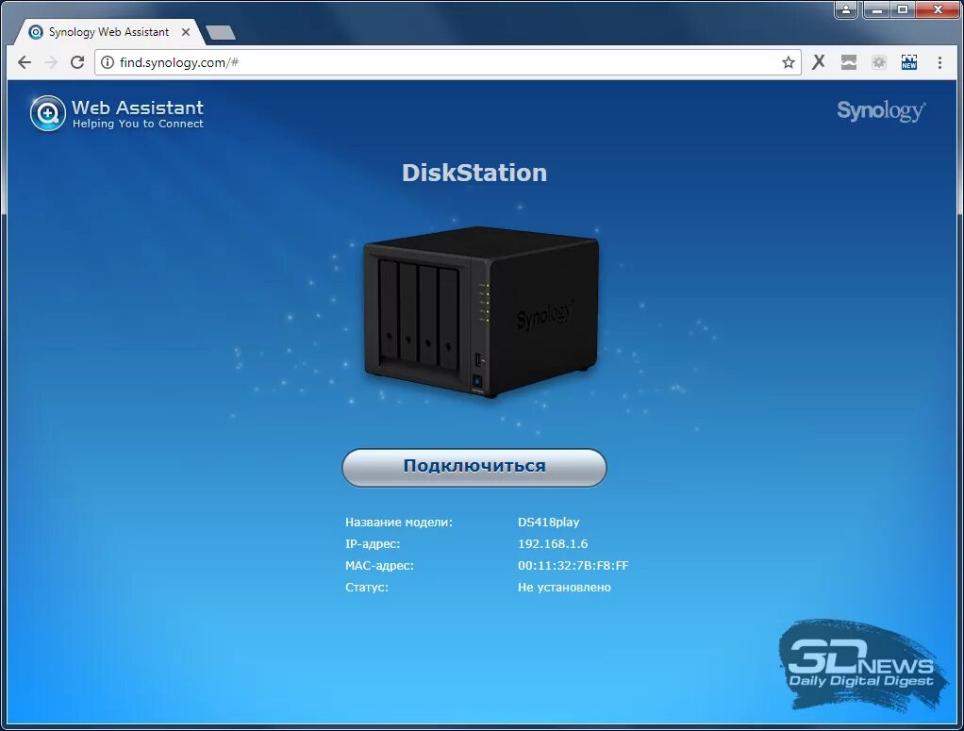Open the Synology logo in the header
Viewport: 964px width, 731px height.
tap(880, 110)
